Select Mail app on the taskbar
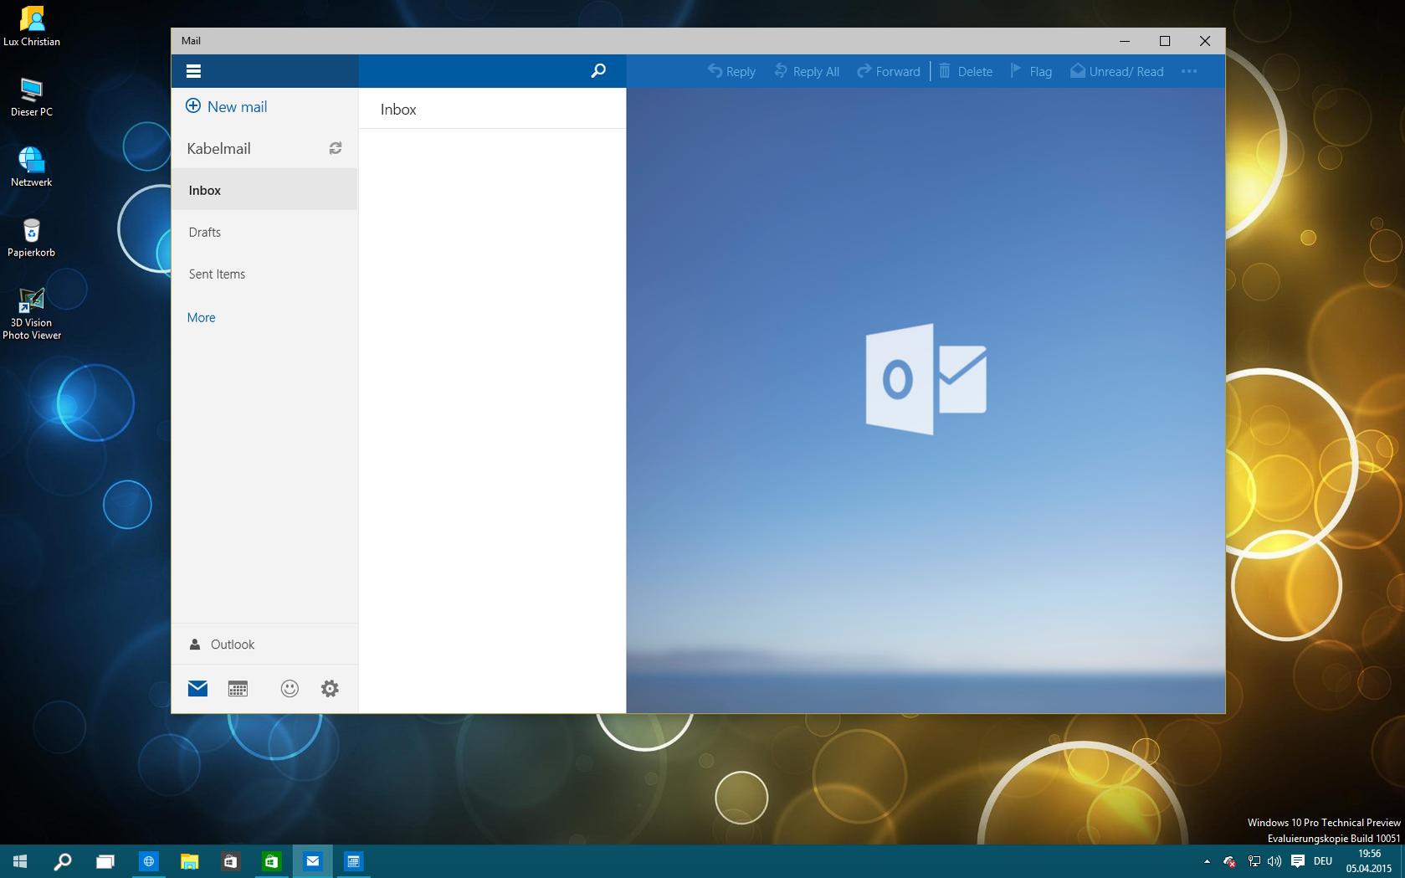The image size is (1405, 878). [312, 861]
